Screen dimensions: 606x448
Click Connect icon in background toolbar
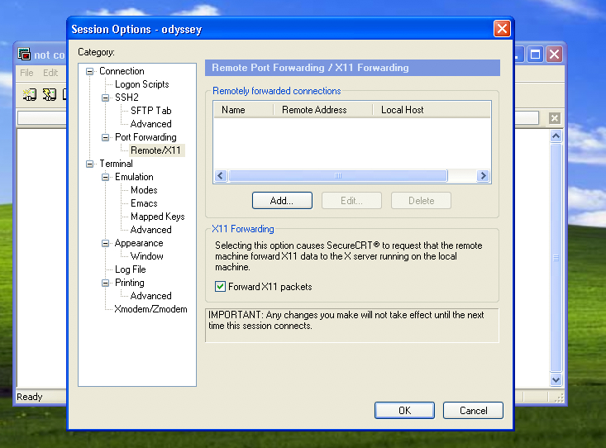30,94
